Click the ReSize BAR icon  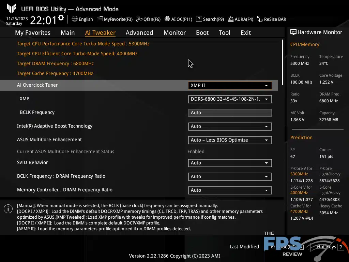(x=260, y=19)
